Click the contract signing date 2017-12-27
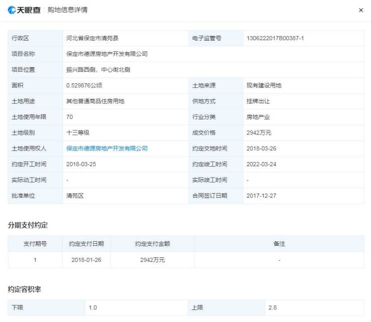Image resolution: width=371 pixels, height=322 pixels. [261, 196]
